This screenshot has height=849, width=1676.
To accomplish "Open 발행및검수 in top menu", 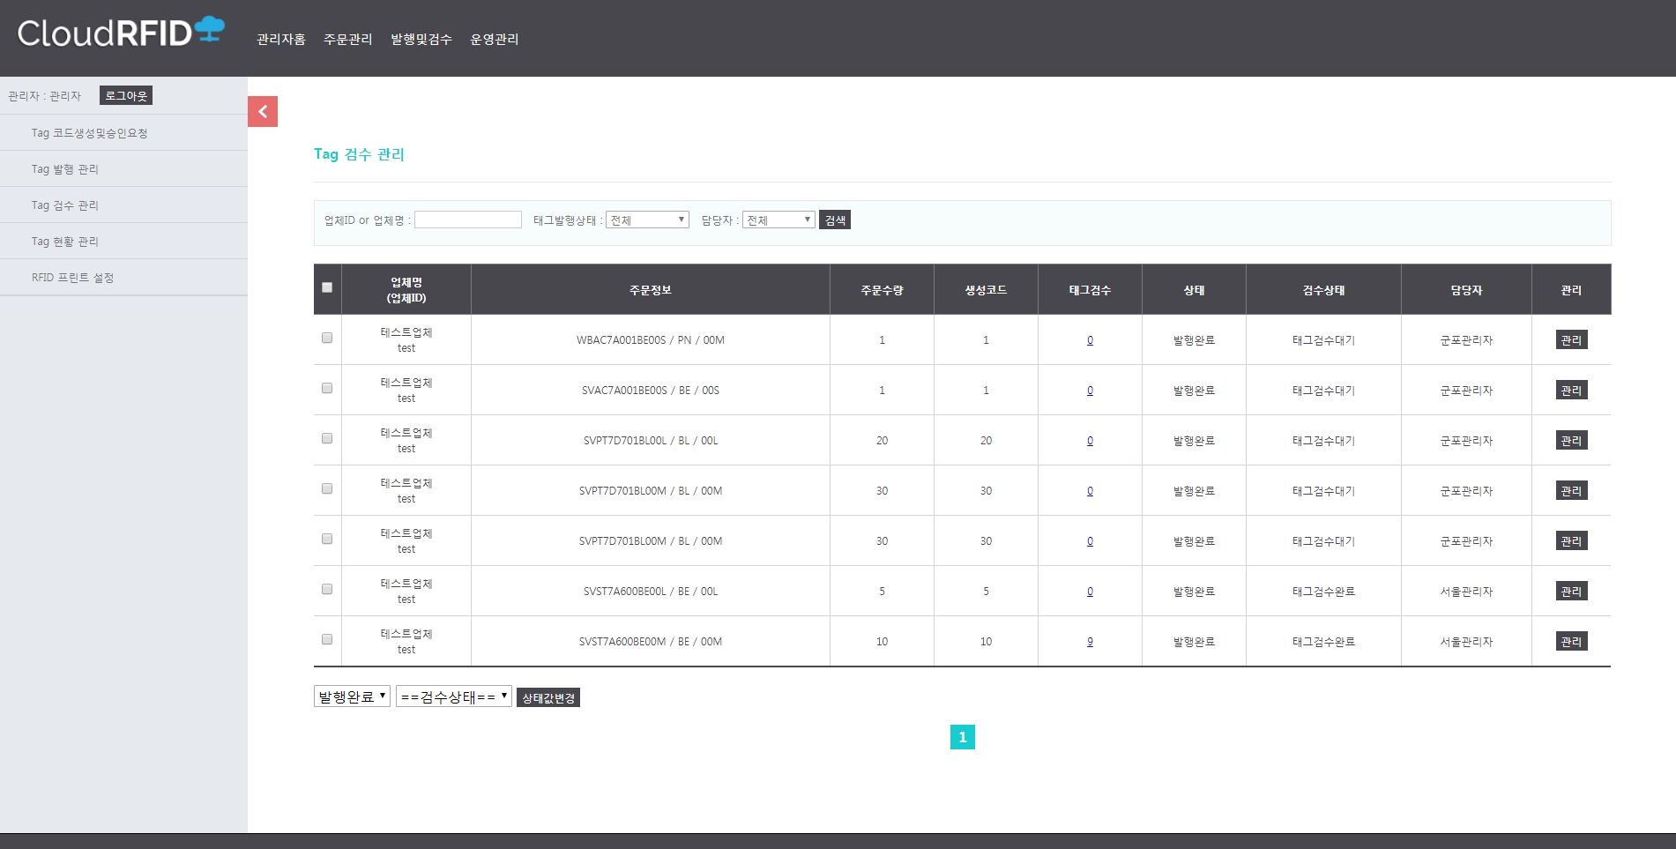I will (421, 39).
